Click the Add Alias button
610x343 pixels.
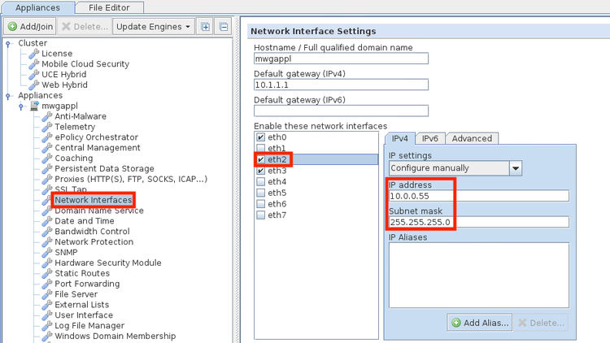(x=479, y=323)
